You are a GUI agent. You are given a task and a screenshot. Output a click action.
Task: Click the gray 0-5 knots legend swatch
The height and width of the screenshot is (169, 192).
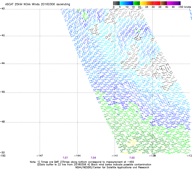pyautogui.click(x=116, y=3)
